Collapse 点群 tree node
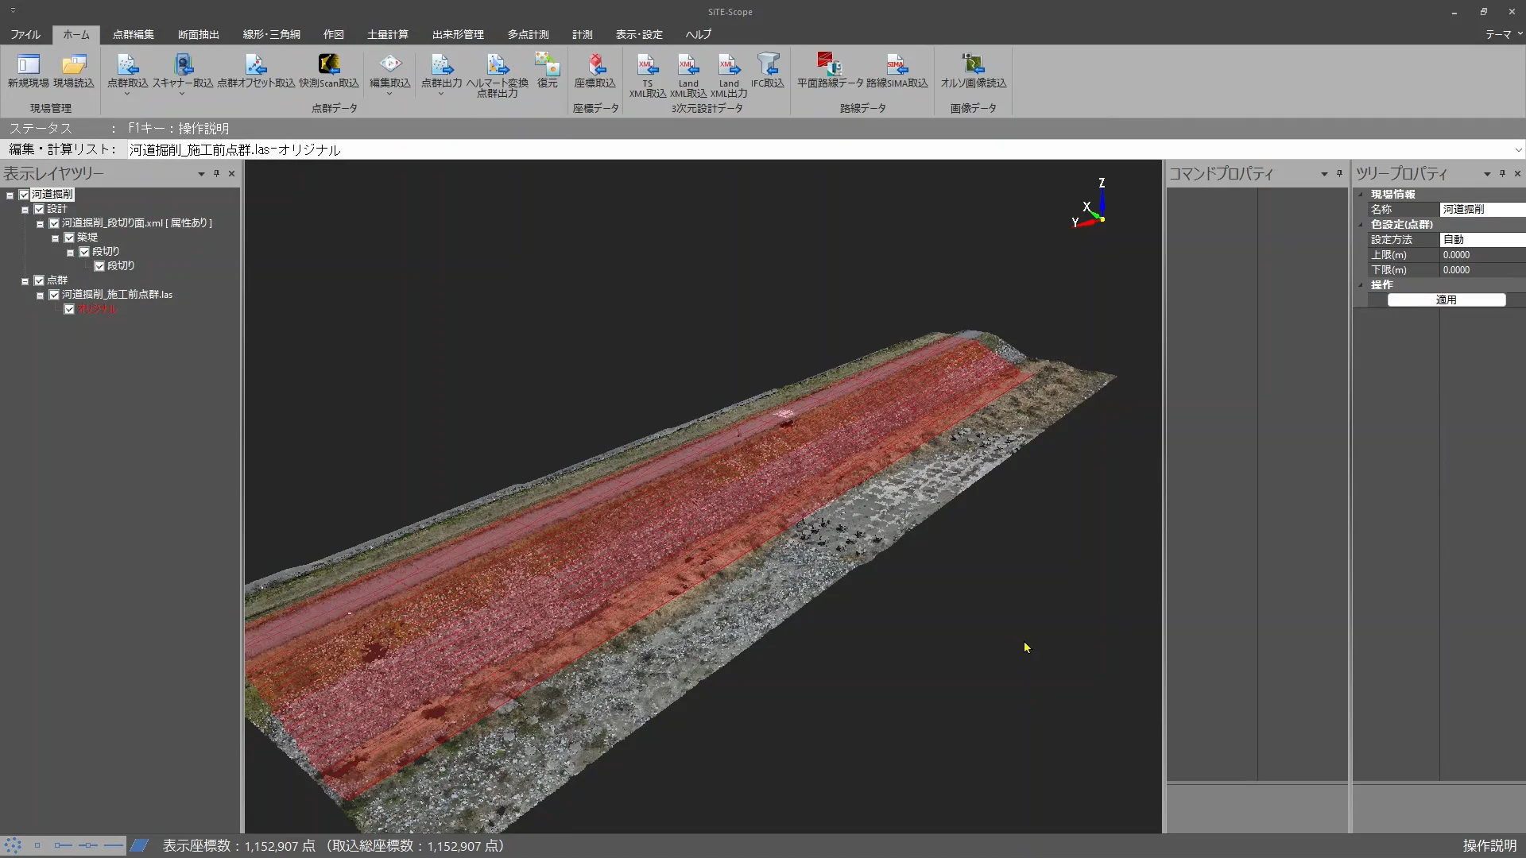Screen dimensions: 1526x858 [x=25, y=281]
